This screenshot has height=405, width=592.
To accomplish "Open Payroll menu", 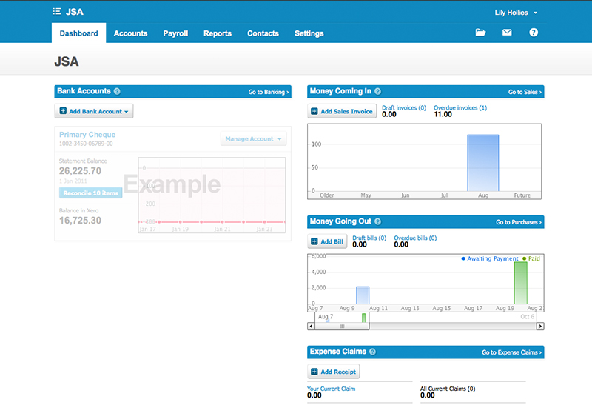I will point(175,33).
